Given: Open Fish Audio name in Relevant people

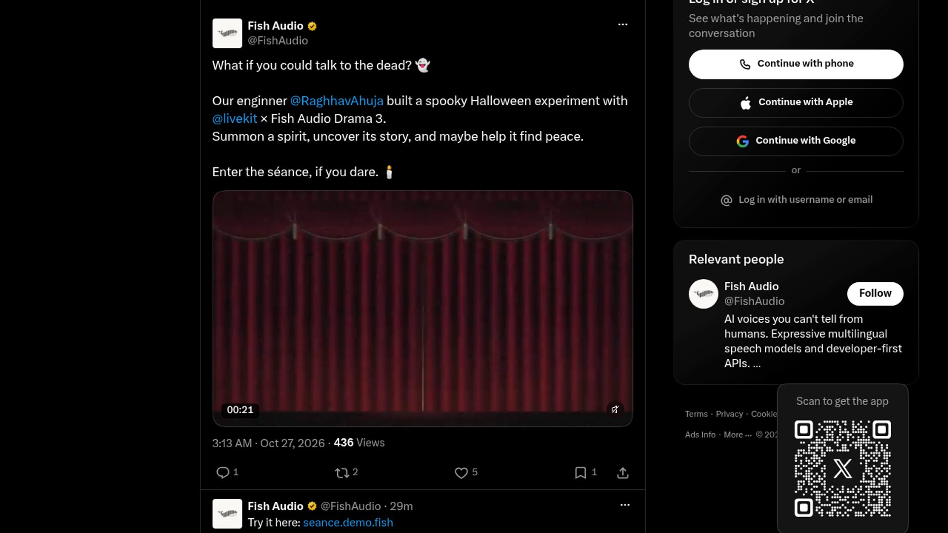Looking at the screenshot, I should pyautogui.click(x=751, y=286).
